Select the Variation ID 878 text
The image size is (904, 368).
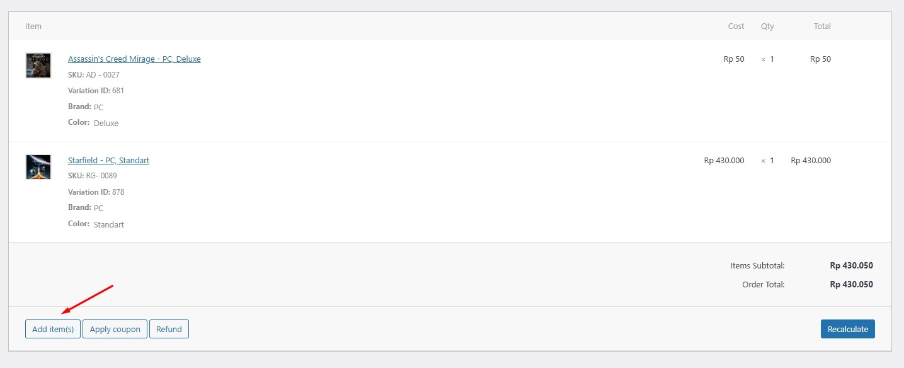coord(96,192)
